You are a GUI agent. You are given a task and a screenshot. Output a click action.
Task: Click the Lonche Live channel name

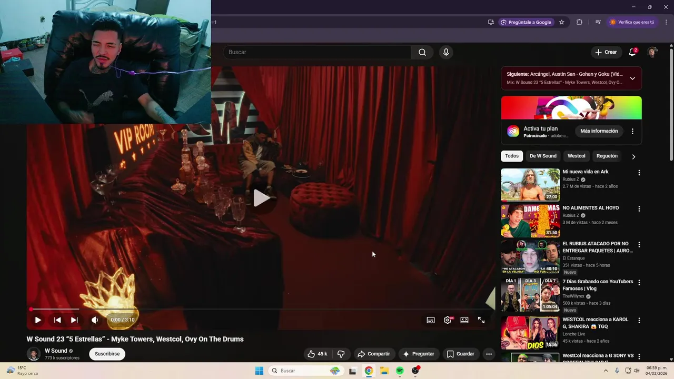(x=573, y=334)
